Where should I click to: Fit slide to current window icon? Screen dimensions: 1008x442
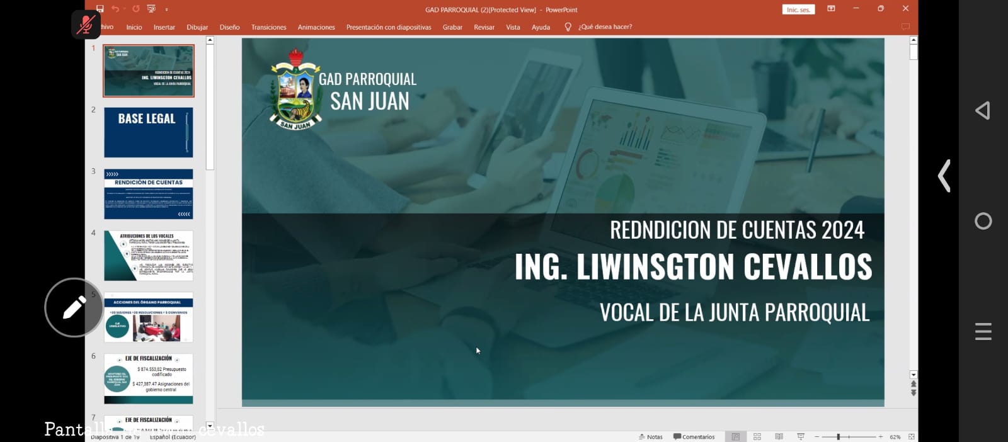(911, 436)
